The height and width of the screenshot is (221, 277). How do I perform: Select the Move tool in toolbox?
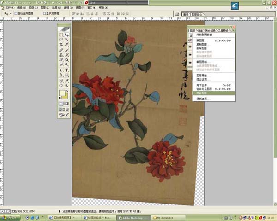[x=66, y=35]
